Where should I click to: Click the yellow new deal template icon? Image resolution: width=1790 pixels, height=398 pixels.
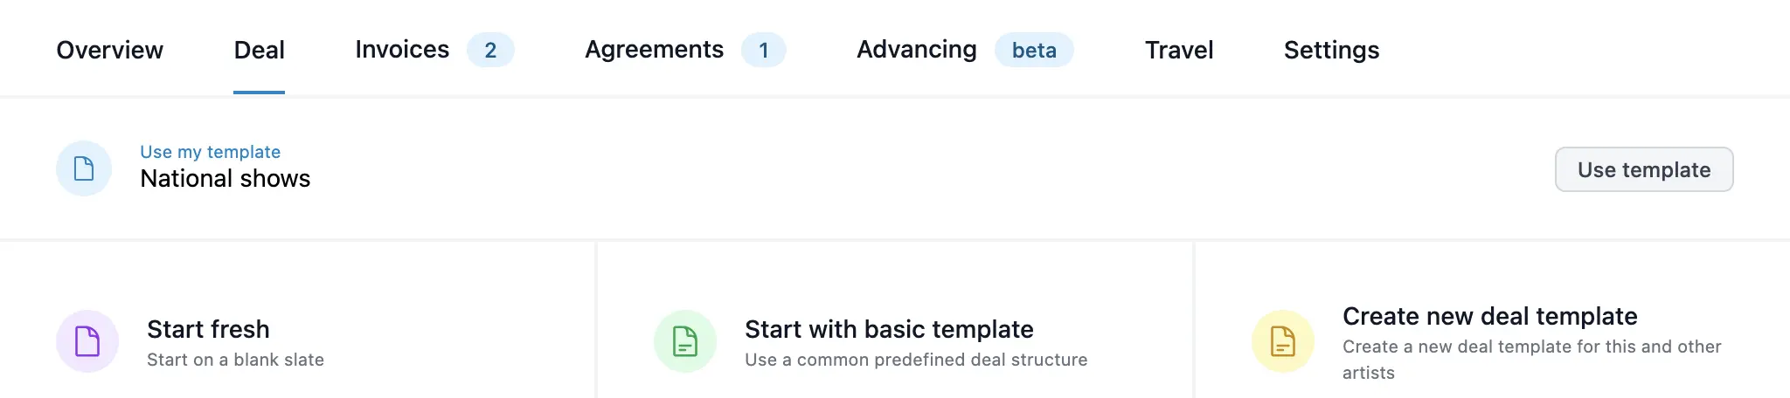pyautogui.click(x=1283, y=341)
